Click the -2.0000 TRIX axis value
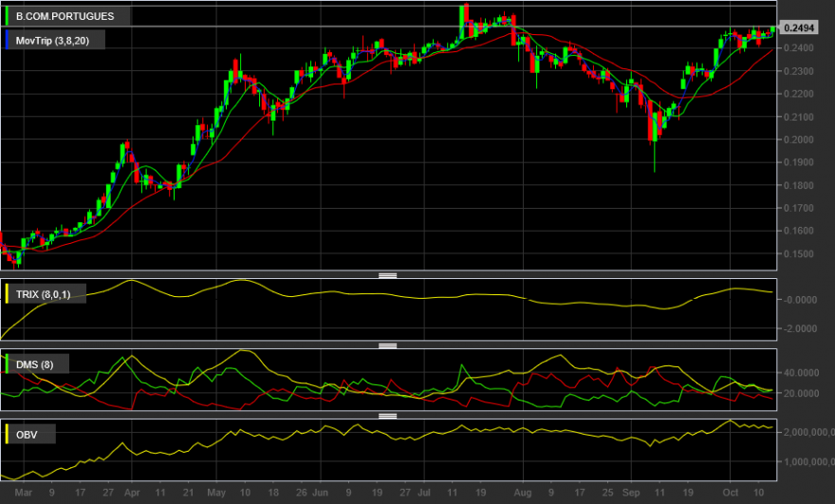The width and height of the screenshot is (835, 504). click(x=801, y=328)
